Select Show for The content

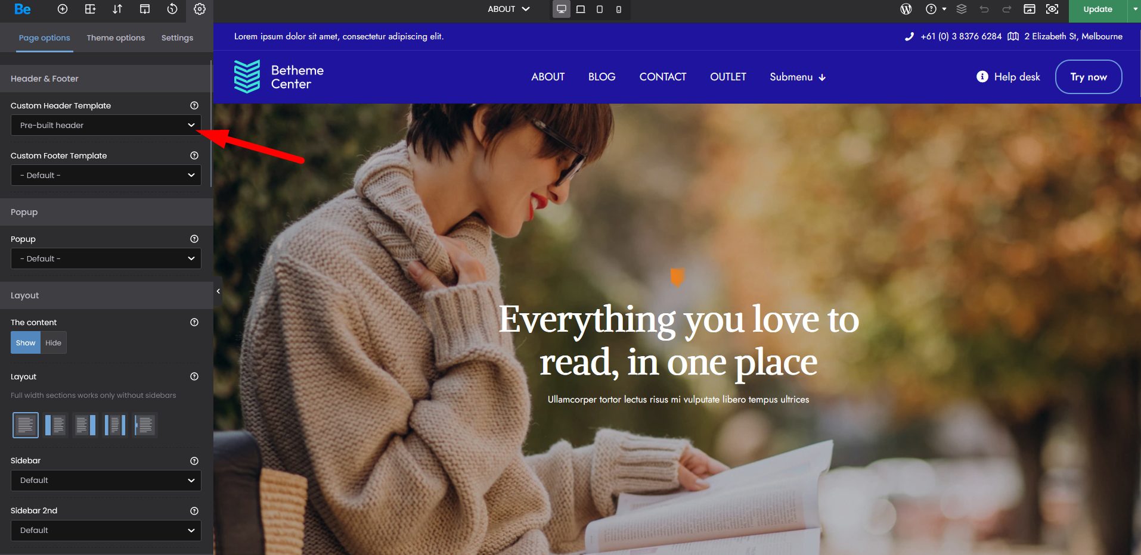click(26, 342)
